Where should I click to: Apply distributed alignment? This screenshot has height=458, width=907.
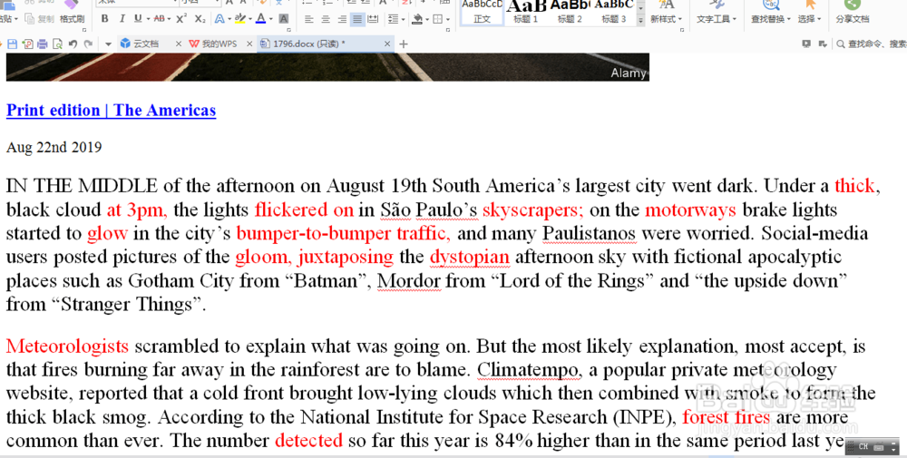[x=373, y=19]
